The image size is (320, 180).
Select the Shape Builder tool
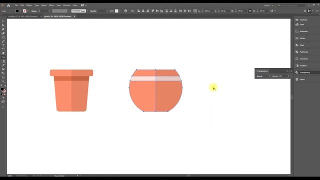tap(3, 57)
